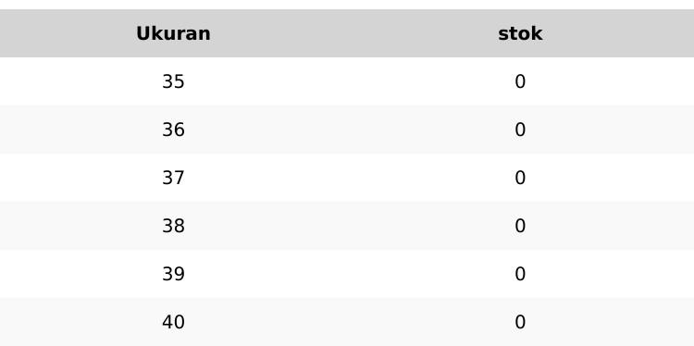This screenshot has height=346, width=694.
Task: Click the stok value for size 36
Action: (520, 130)
